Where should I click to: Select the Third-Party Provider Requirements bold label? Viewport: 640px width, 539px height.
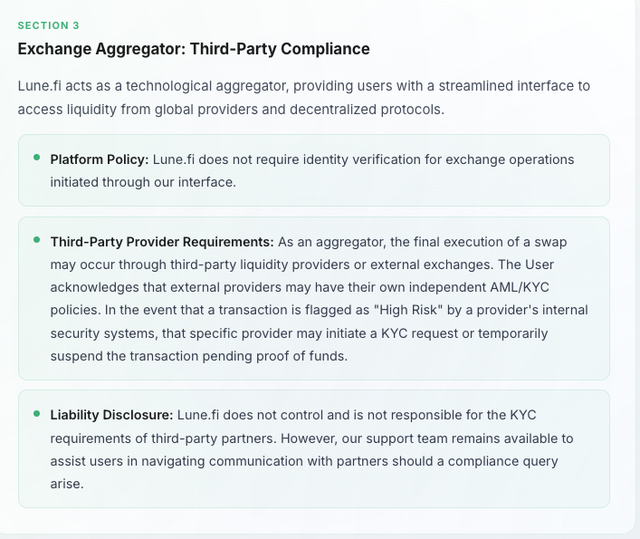(162, 242)
